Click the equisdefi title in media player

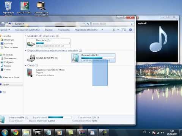pos(142,23)
